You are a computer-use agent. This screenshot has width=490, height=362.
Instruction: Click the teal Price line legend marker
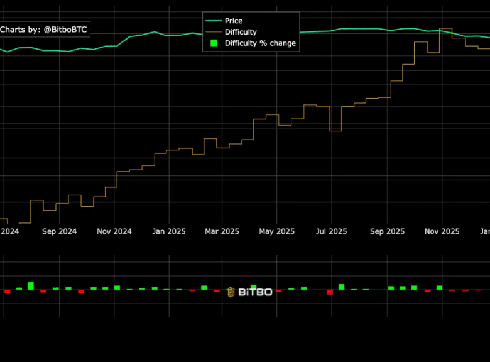[214, 21]
